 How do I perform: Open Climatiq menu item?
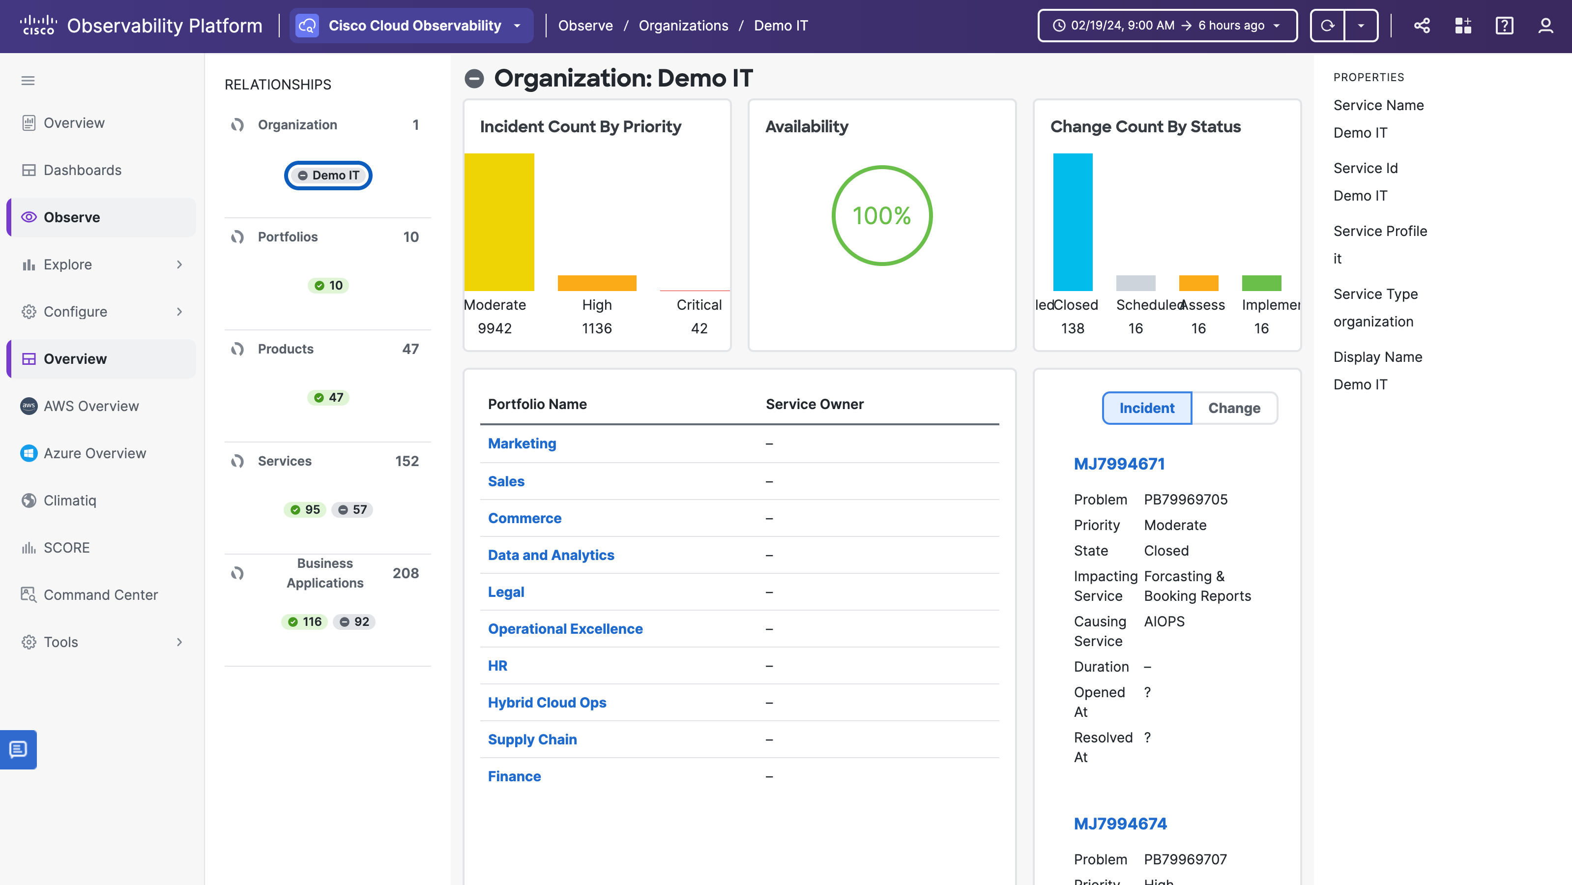click(x=101, y=501)
